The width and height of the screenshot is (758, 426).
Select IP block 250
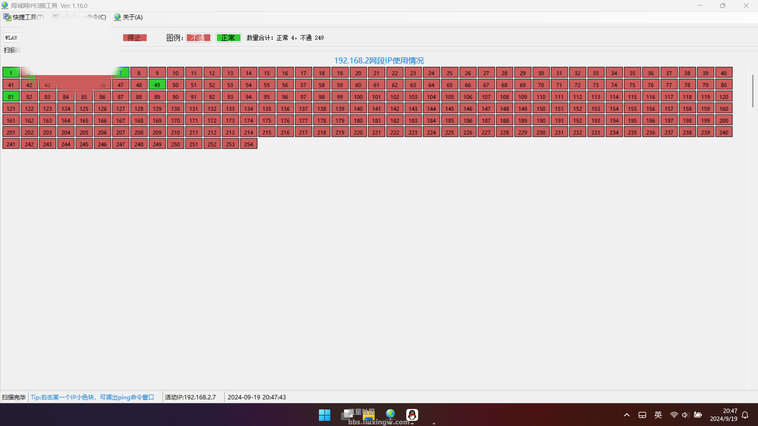[175, 144]
